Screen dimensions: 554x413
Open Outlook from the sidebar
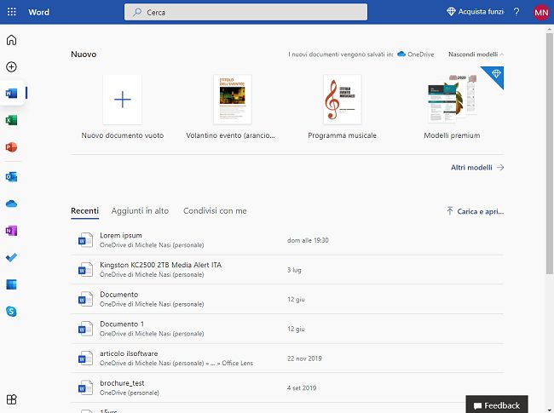point(11,176)
